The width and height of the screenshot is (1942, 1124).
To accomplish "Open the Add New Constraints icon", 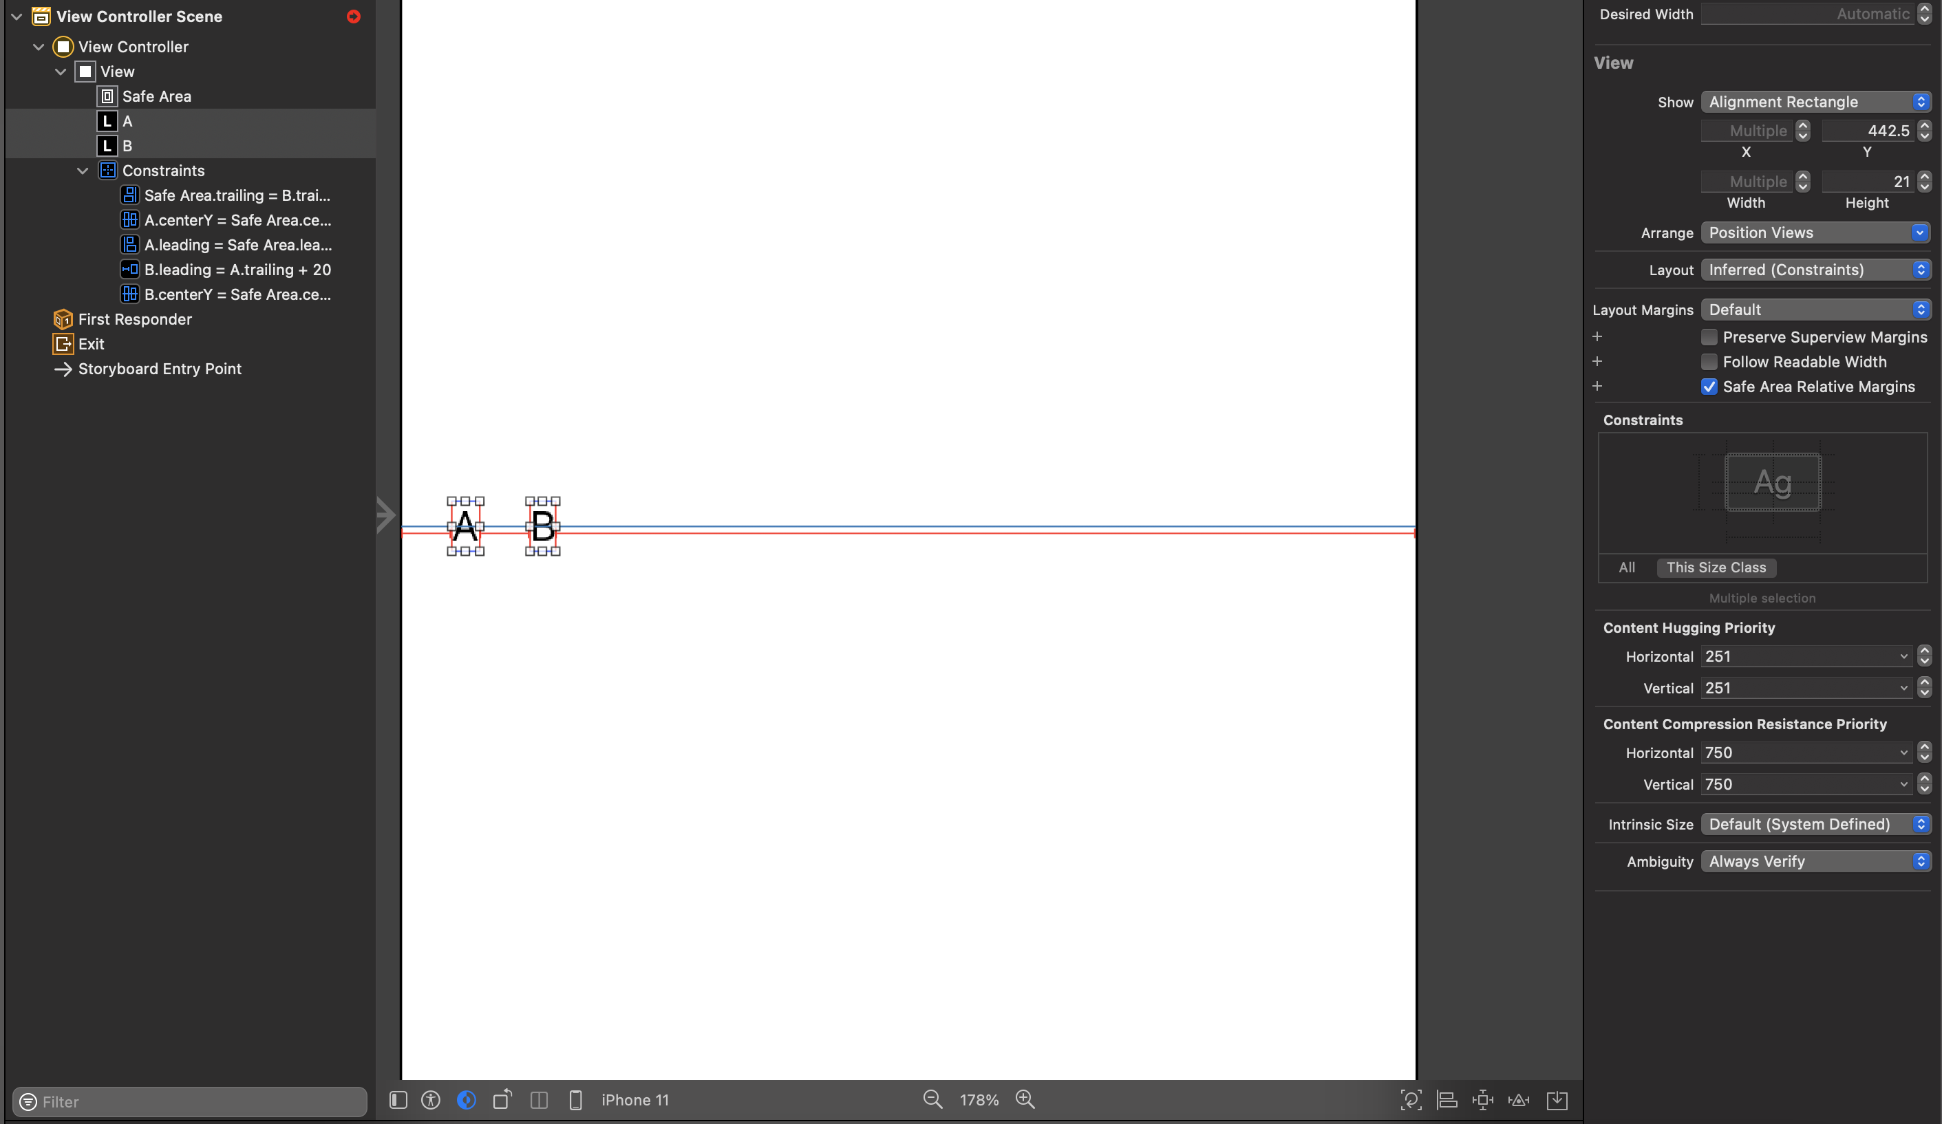I will tap(1482, 1100).
